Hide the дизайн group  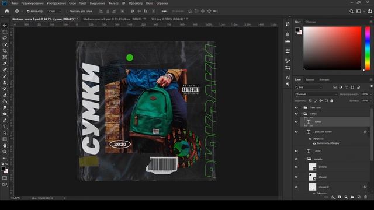[296, 159]
